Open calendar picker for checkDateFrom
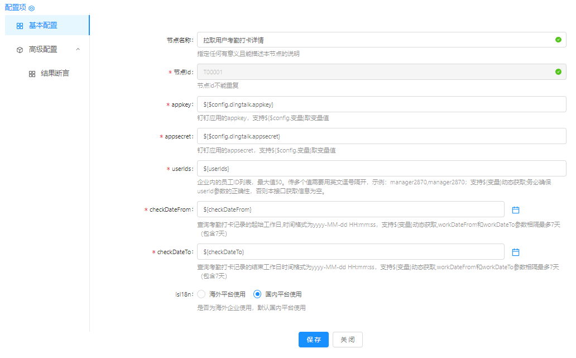The image size is (576, 358). (x=516, y=209)
